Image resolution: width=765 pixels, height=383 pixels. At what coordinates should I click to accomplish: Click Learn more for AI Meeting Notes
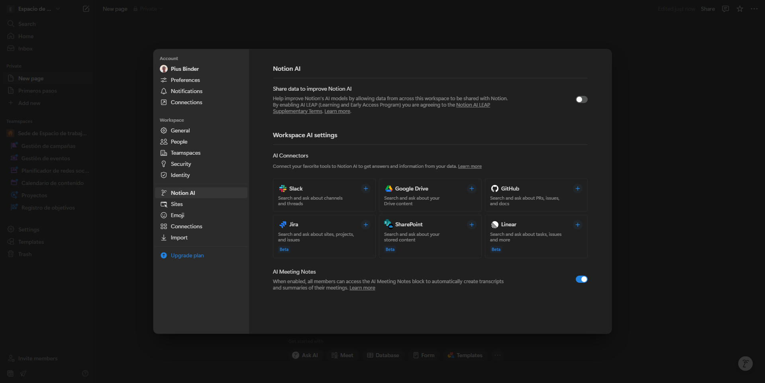pyautogui.click(x=362, y=288)
